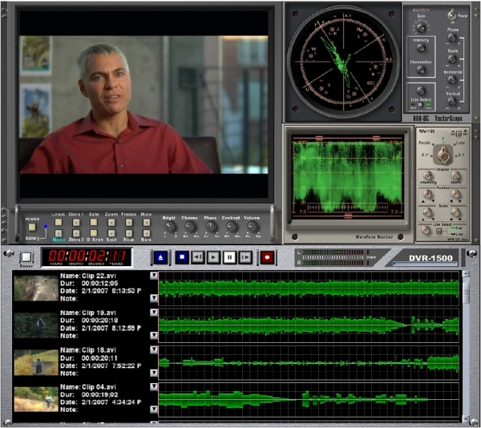Open the dropdown for Clip 18.avi
This screenshot has width=481, height=428.
[154, 349]
